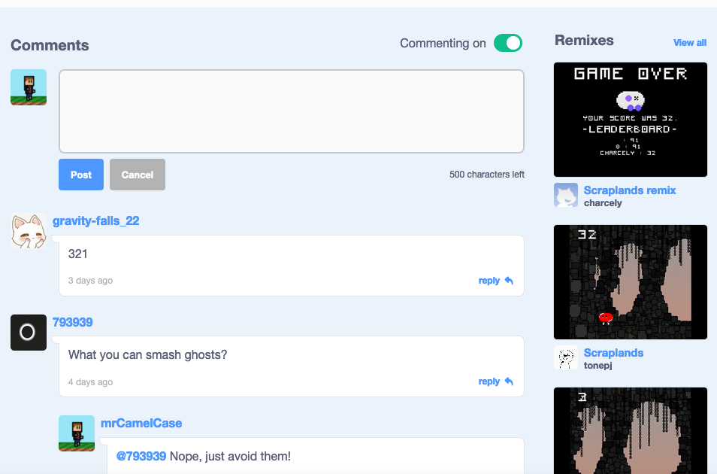Open the Scraplands remix project by charcely

(x=629, y=190)
